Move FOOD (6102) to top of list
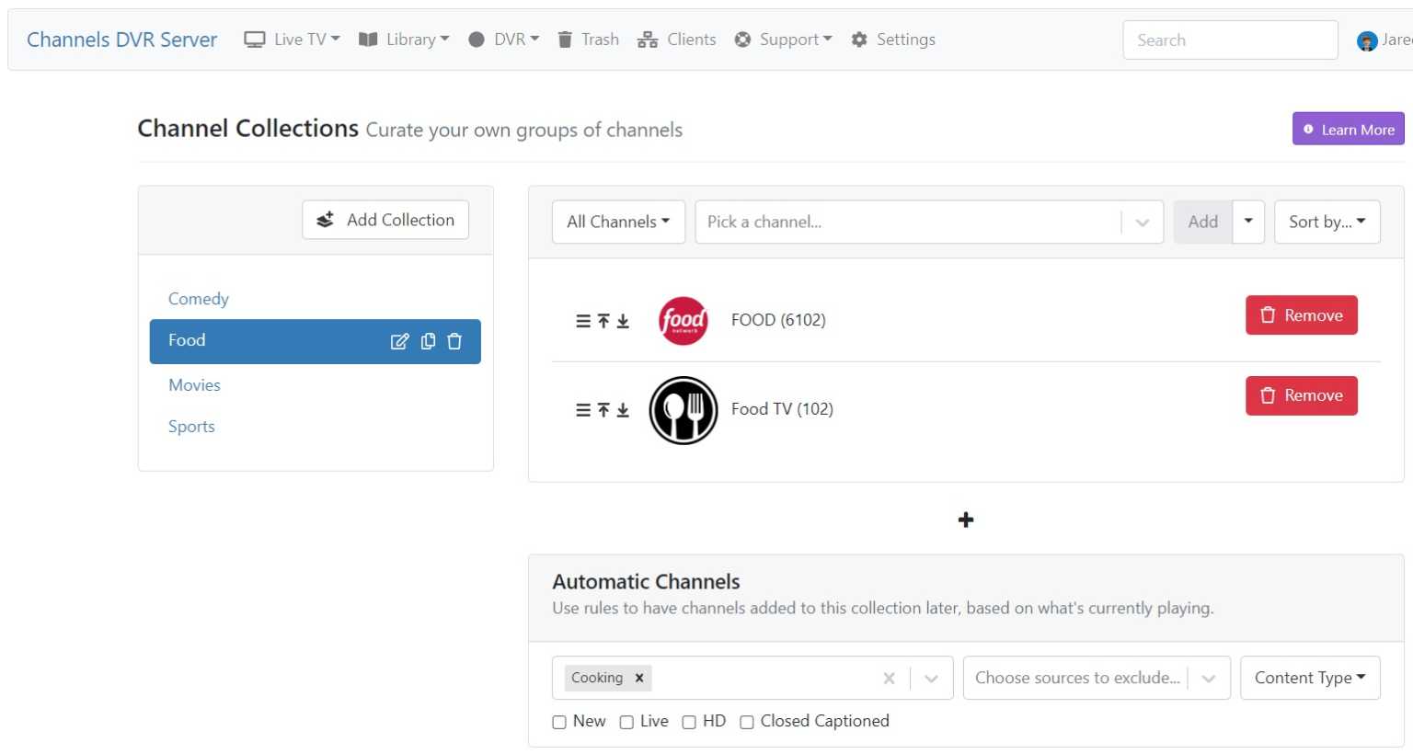The width and height of the screenshot is (1413, 754). [603, 320]
